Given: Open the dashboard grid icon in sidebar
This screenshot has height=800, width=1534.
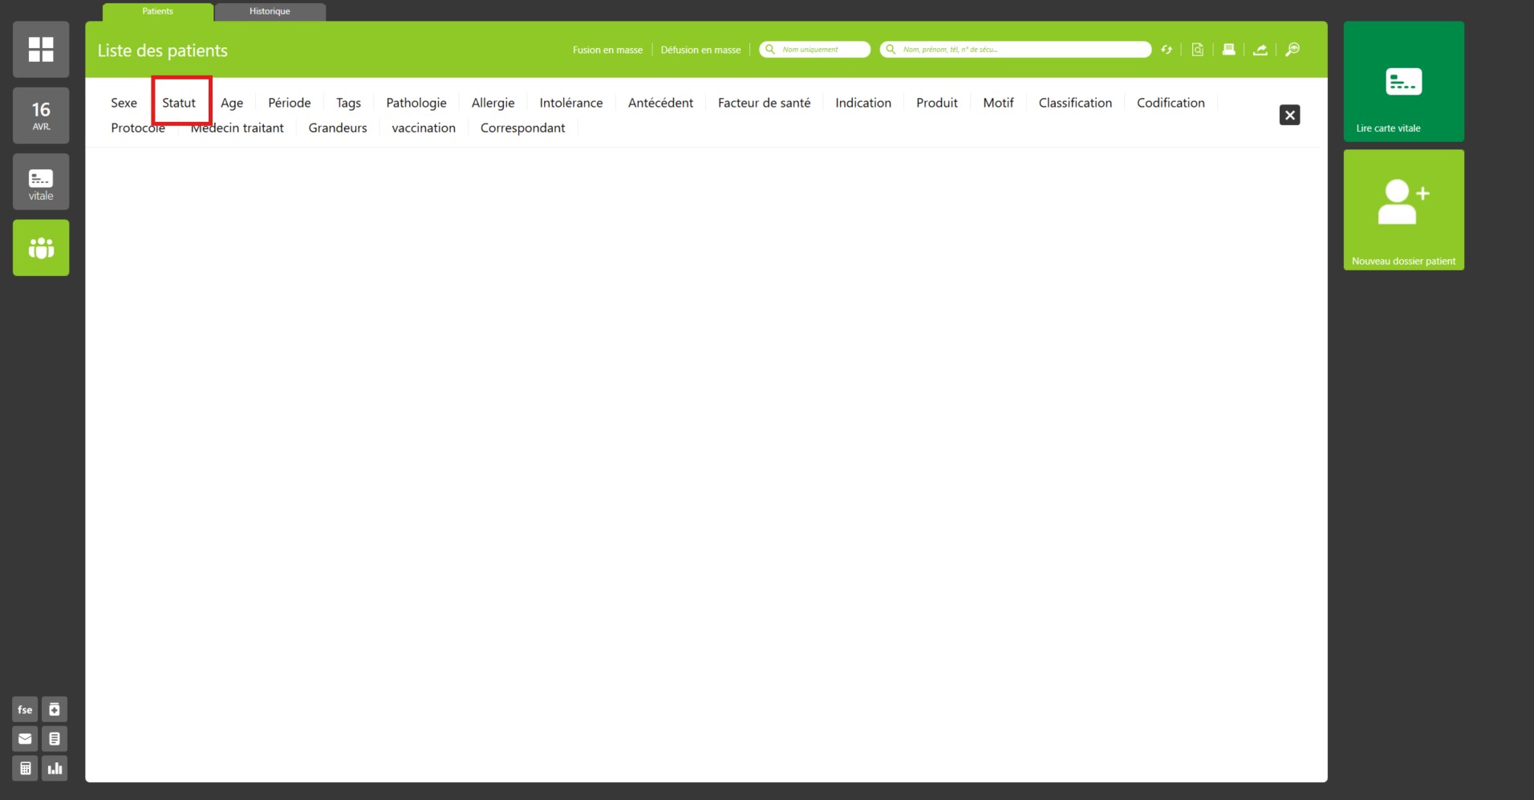Looking at the screenshot, I should tap(41, 50).
